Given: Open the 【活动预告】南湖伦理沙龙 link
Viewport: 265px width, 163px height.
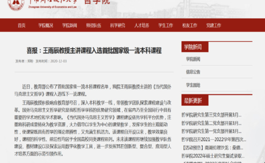Looking at the screenshot, I should (212, 148).
